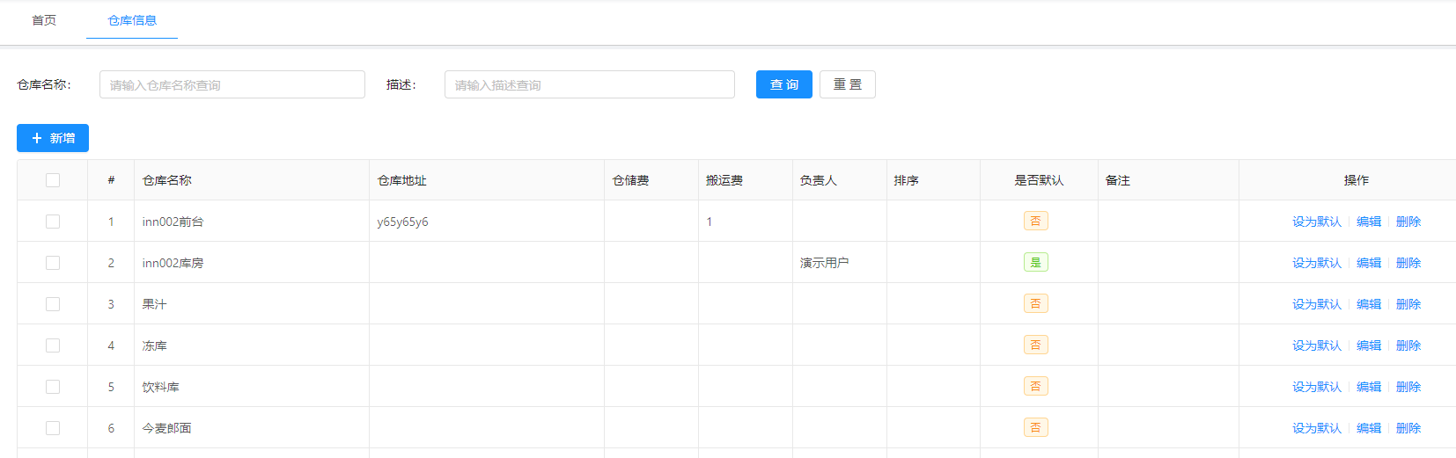Image resolution: width=1456 pixels, height=458 pixels.
Task: Click the 查询 search button
Action: click(783, 84)
